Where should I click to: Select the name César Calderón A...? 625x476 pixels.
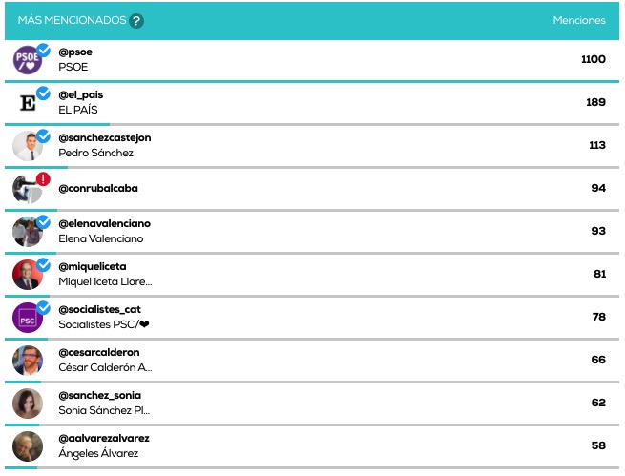pos(105,368)
